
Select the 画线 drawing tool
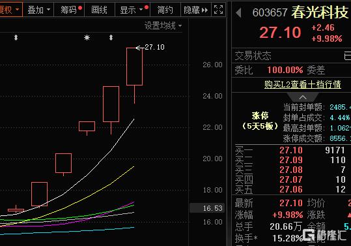pyautogui.click(x=100, y=10)
